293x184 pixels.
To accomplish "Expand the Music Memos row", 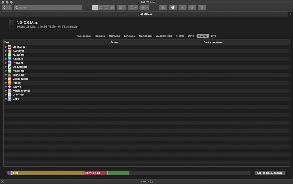I will click(x=6, y=91).
